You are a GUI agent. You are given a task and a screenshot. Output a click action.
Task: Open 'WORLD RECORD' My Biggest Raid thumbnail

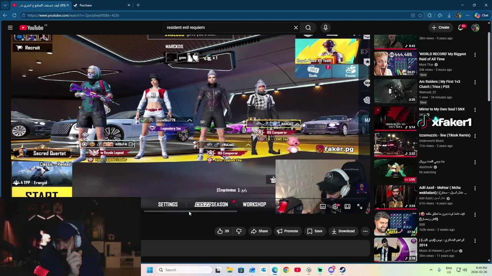click(395, 64)
